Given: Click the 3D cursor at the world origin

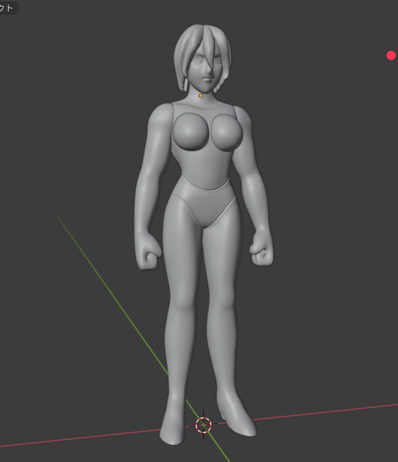Looking at the screenshot, I should point(203,425).
